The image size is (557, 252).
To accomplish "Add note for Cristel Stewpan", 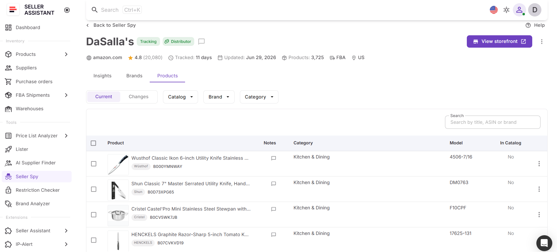I will tap(273, 209).
